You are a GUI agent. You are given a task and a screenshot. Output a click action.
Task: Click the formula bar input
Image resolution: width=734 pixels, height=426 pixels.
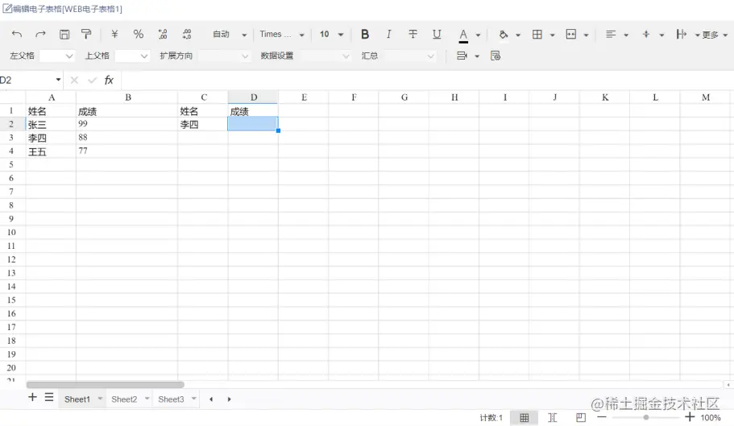426,81
